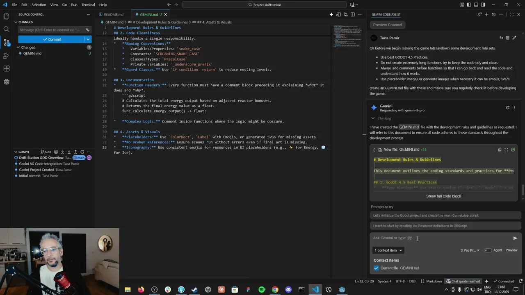
Task: Open the File menu
Action: (14, 5)
